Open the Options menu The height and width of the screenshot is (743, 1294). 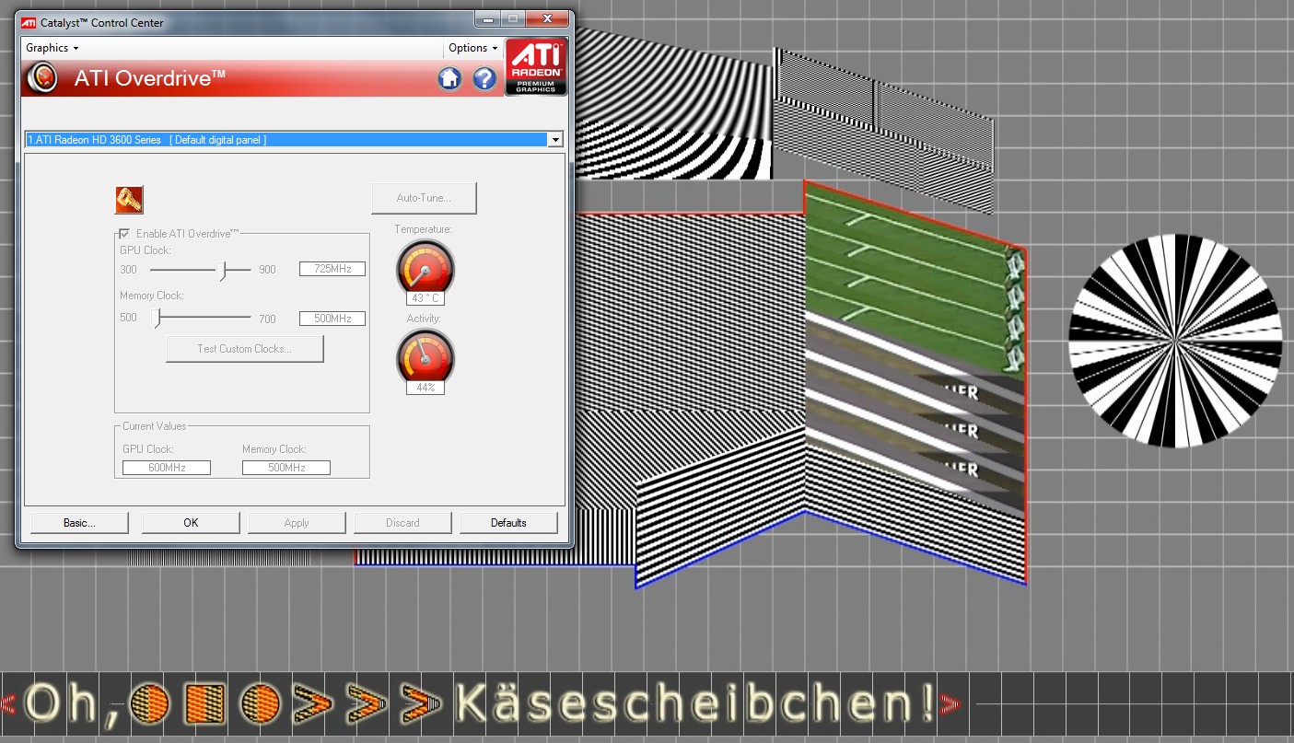coord(473,48)
